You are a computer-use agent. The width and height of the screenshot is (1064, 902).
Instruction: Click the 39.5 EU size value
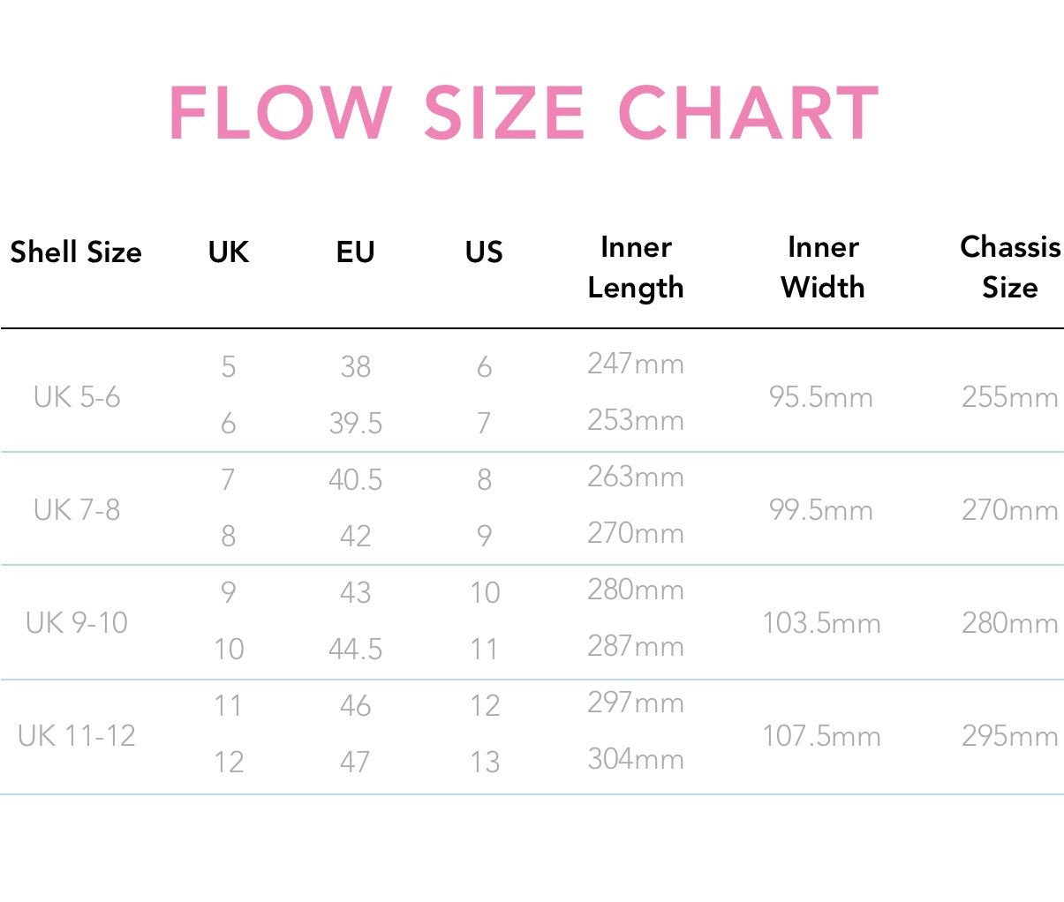point(355,424)
